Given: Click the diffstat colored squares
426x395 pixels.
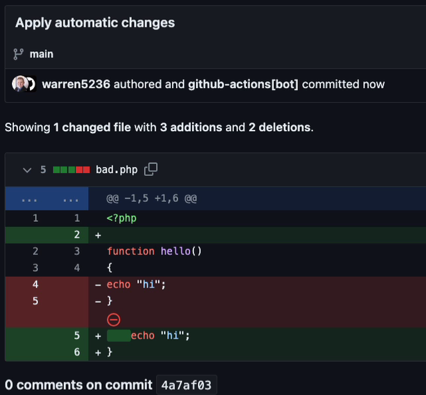Looking at the screenshot, I should pyautogui.click(x=71, y=170).
